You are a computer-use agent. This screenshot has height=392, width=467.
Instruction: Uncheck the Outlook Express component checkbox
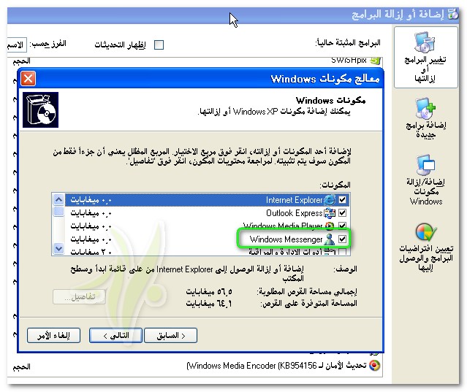(343, 213)
